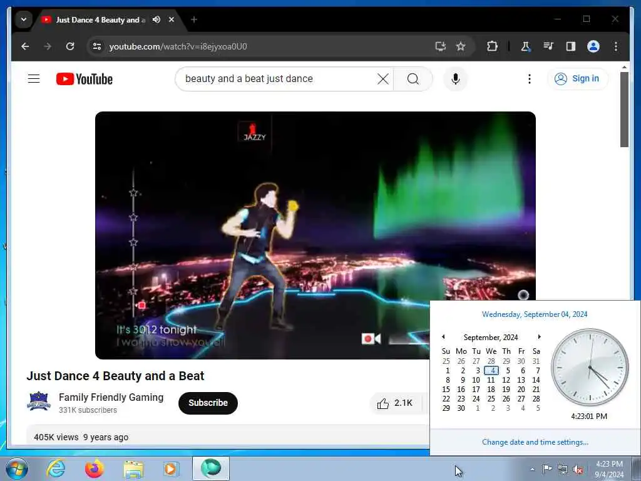Select September 18 in calendar
The height and width of the screenshot is (481, 641).
(x=491, y=390)
